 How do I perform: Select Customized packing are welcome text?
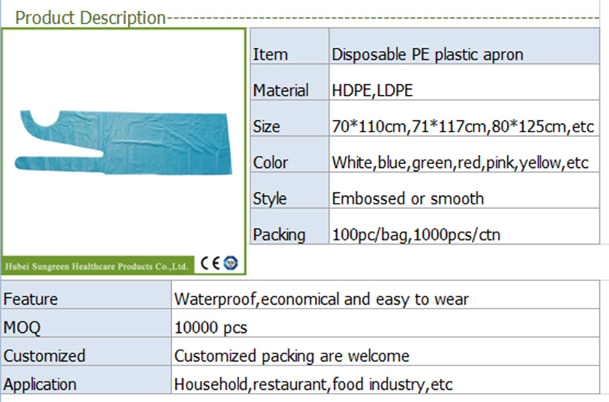[292, 356]
